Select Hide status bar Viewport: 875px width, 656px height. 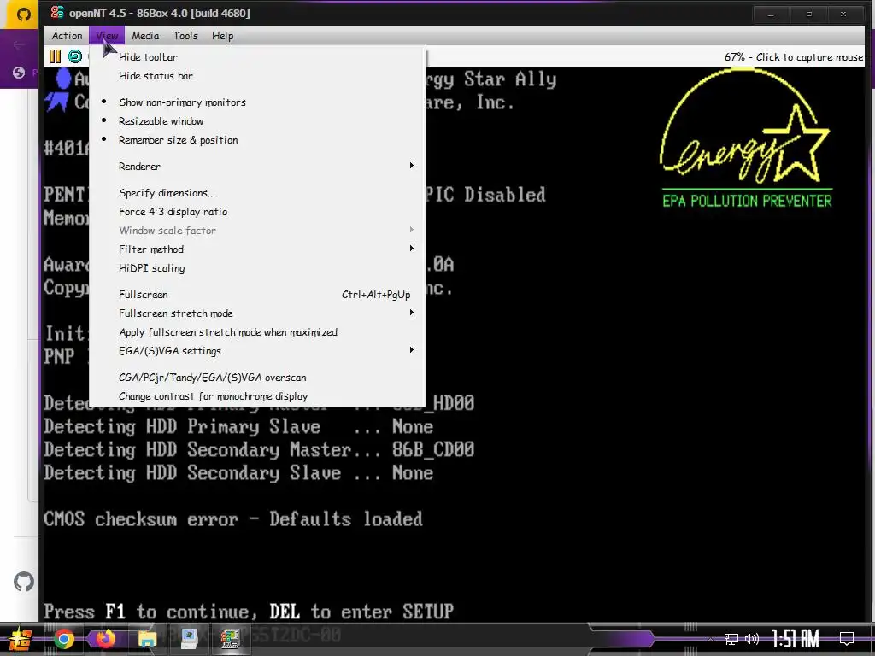click(257, 76)
